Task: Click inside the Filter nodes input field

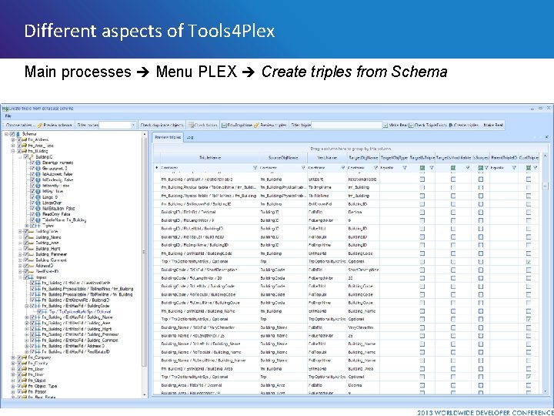Action: click(x=115, y=125)
